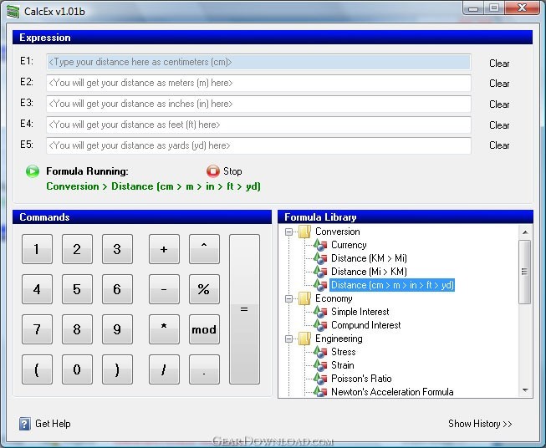
Task: Click the E1 centimeters input field
Action: [258, 62]
